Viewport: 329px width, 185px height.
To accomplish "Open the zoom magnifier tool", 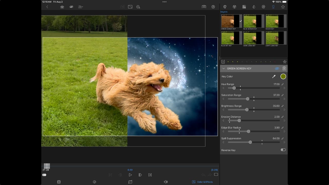I will (138, 7).
